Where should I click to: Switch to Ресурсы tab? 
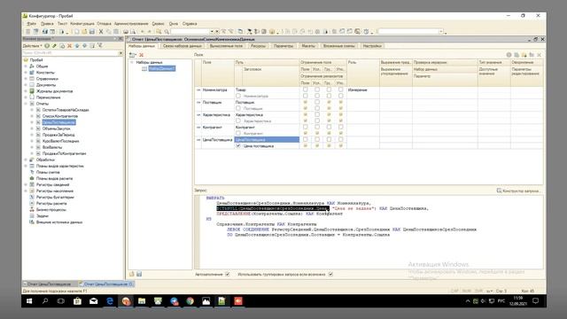click(x=258, y=46)
